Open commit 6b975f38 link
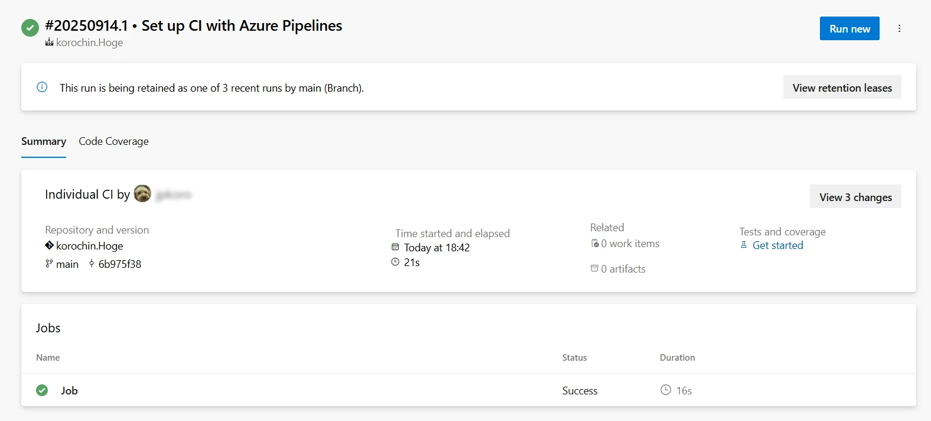Viewport: 931px width, 421px height. click(x=120, y=264)
